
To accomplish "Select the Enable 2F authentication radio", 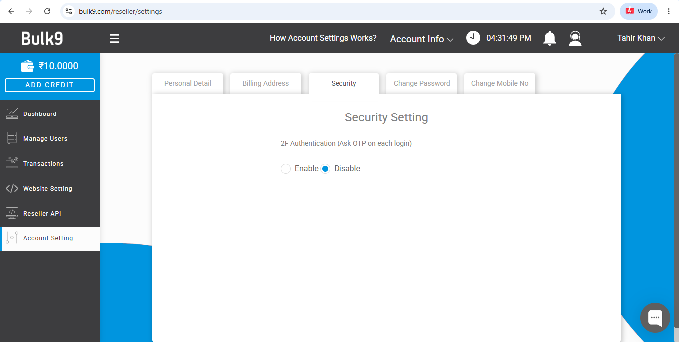I will point(286,169).
